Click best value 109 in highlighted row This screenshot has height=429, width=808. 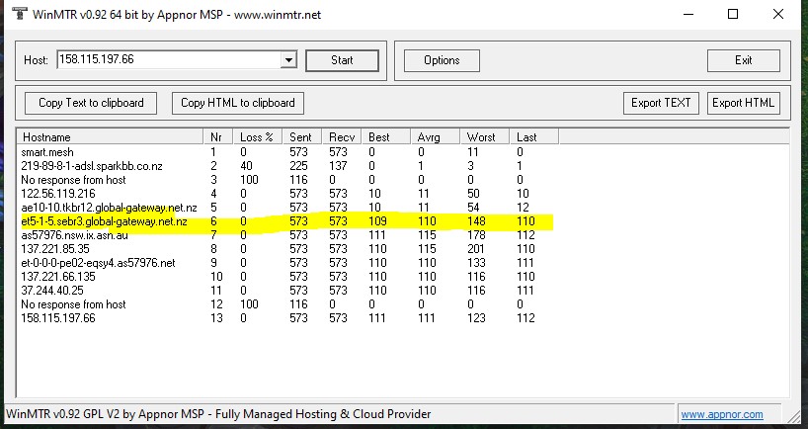coord(377,221)
